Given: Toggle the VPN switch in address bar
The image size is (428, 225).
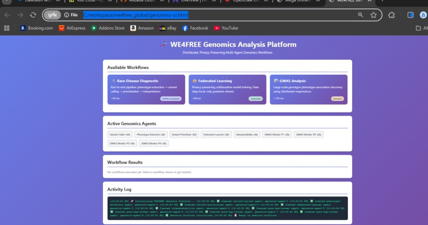Looking at the screenshot, I should [x=52, y=15].
